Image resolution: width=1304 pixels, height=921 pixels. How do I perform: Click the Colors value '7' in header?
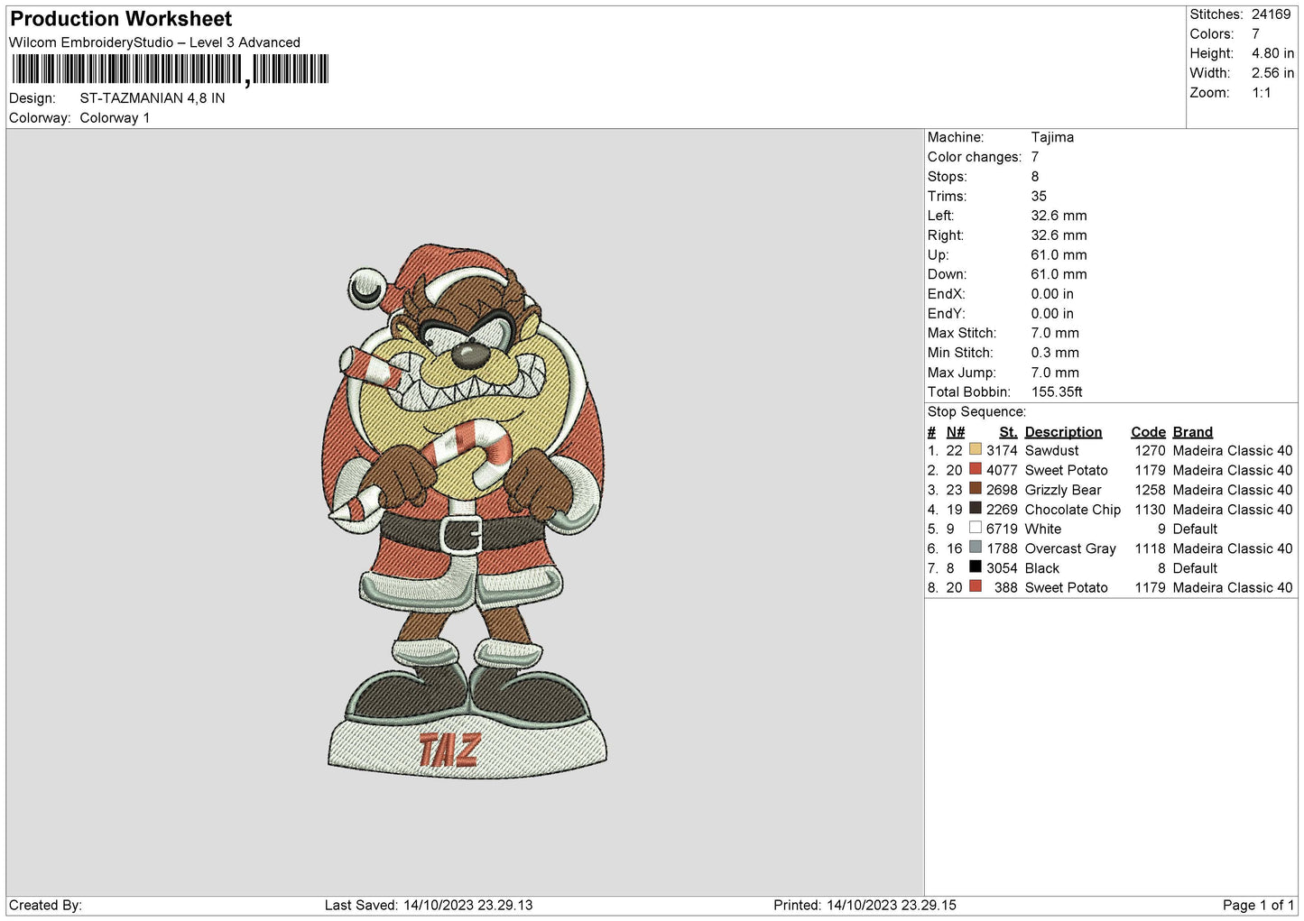1255,34
